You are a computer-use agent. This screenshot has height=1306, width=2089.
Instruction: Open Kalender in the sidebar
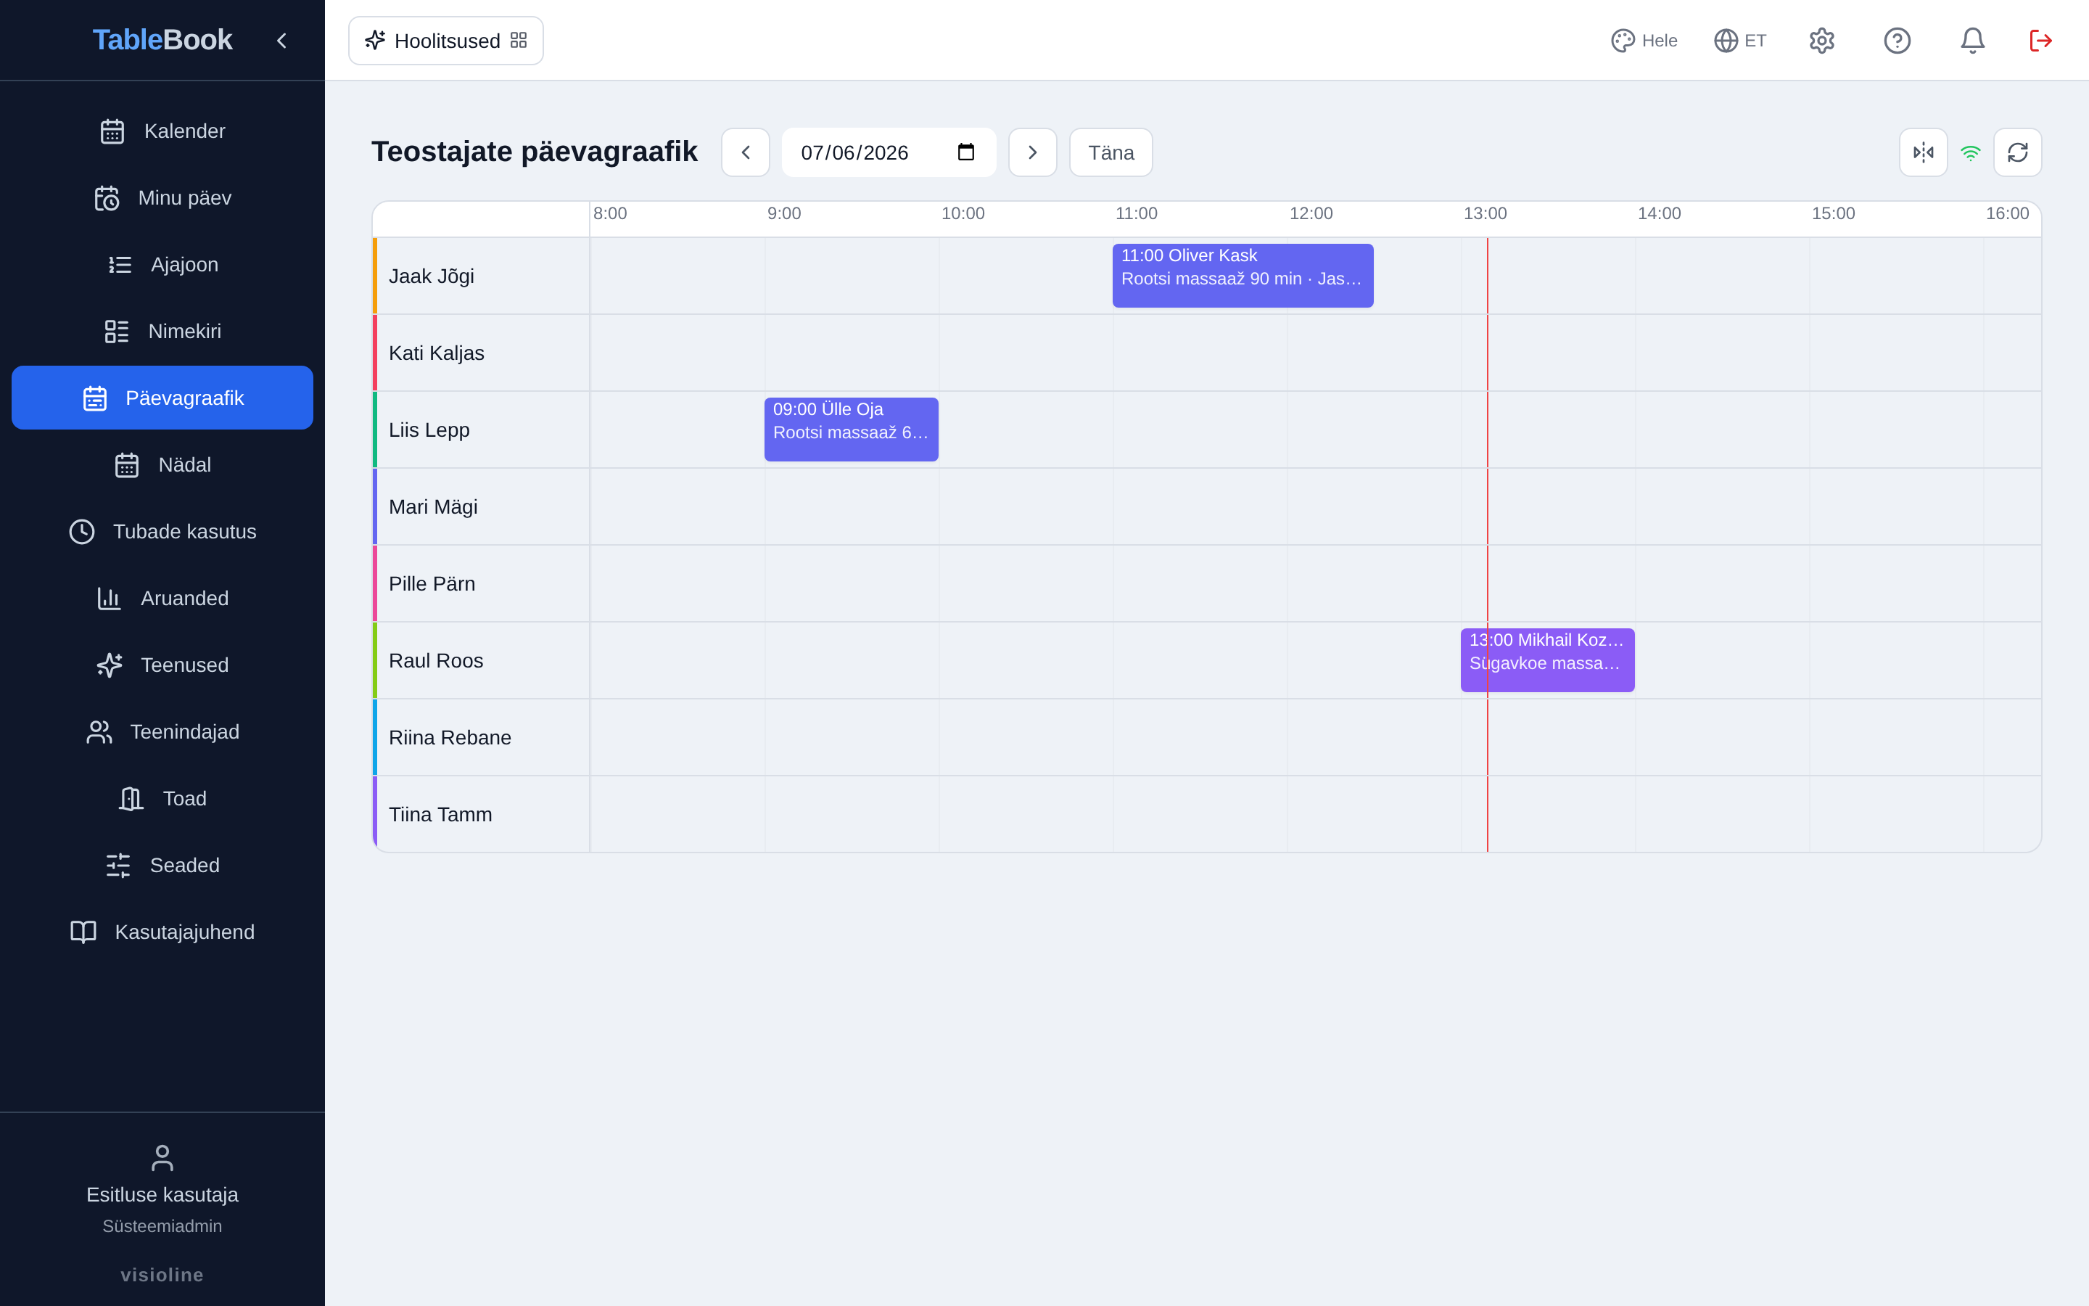162,131
